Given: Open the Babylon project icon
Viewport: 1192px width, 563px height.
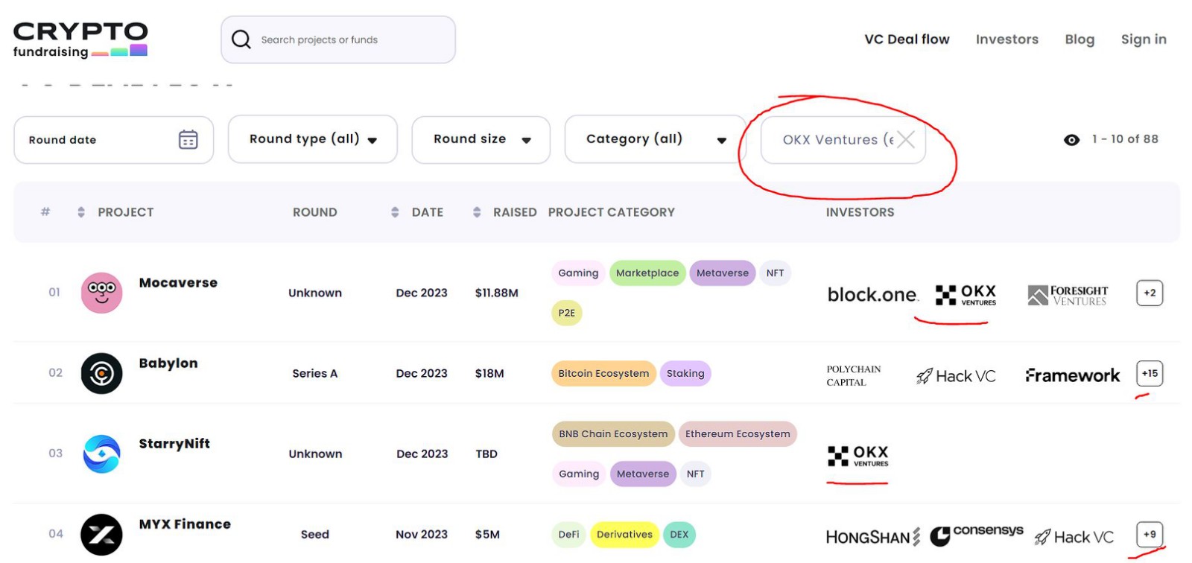Looking at the screenshot, I should click(x=101, y=373).
